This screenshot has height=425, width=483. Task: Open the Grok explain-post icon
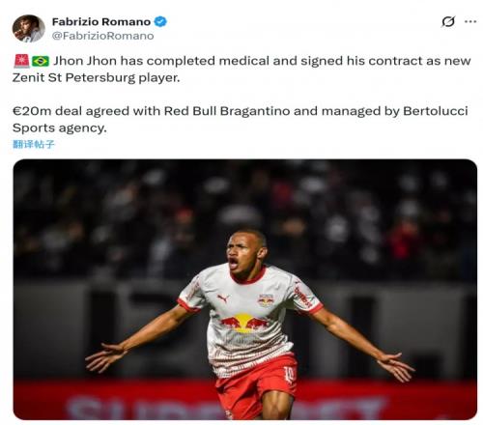[x=448, y=21]
